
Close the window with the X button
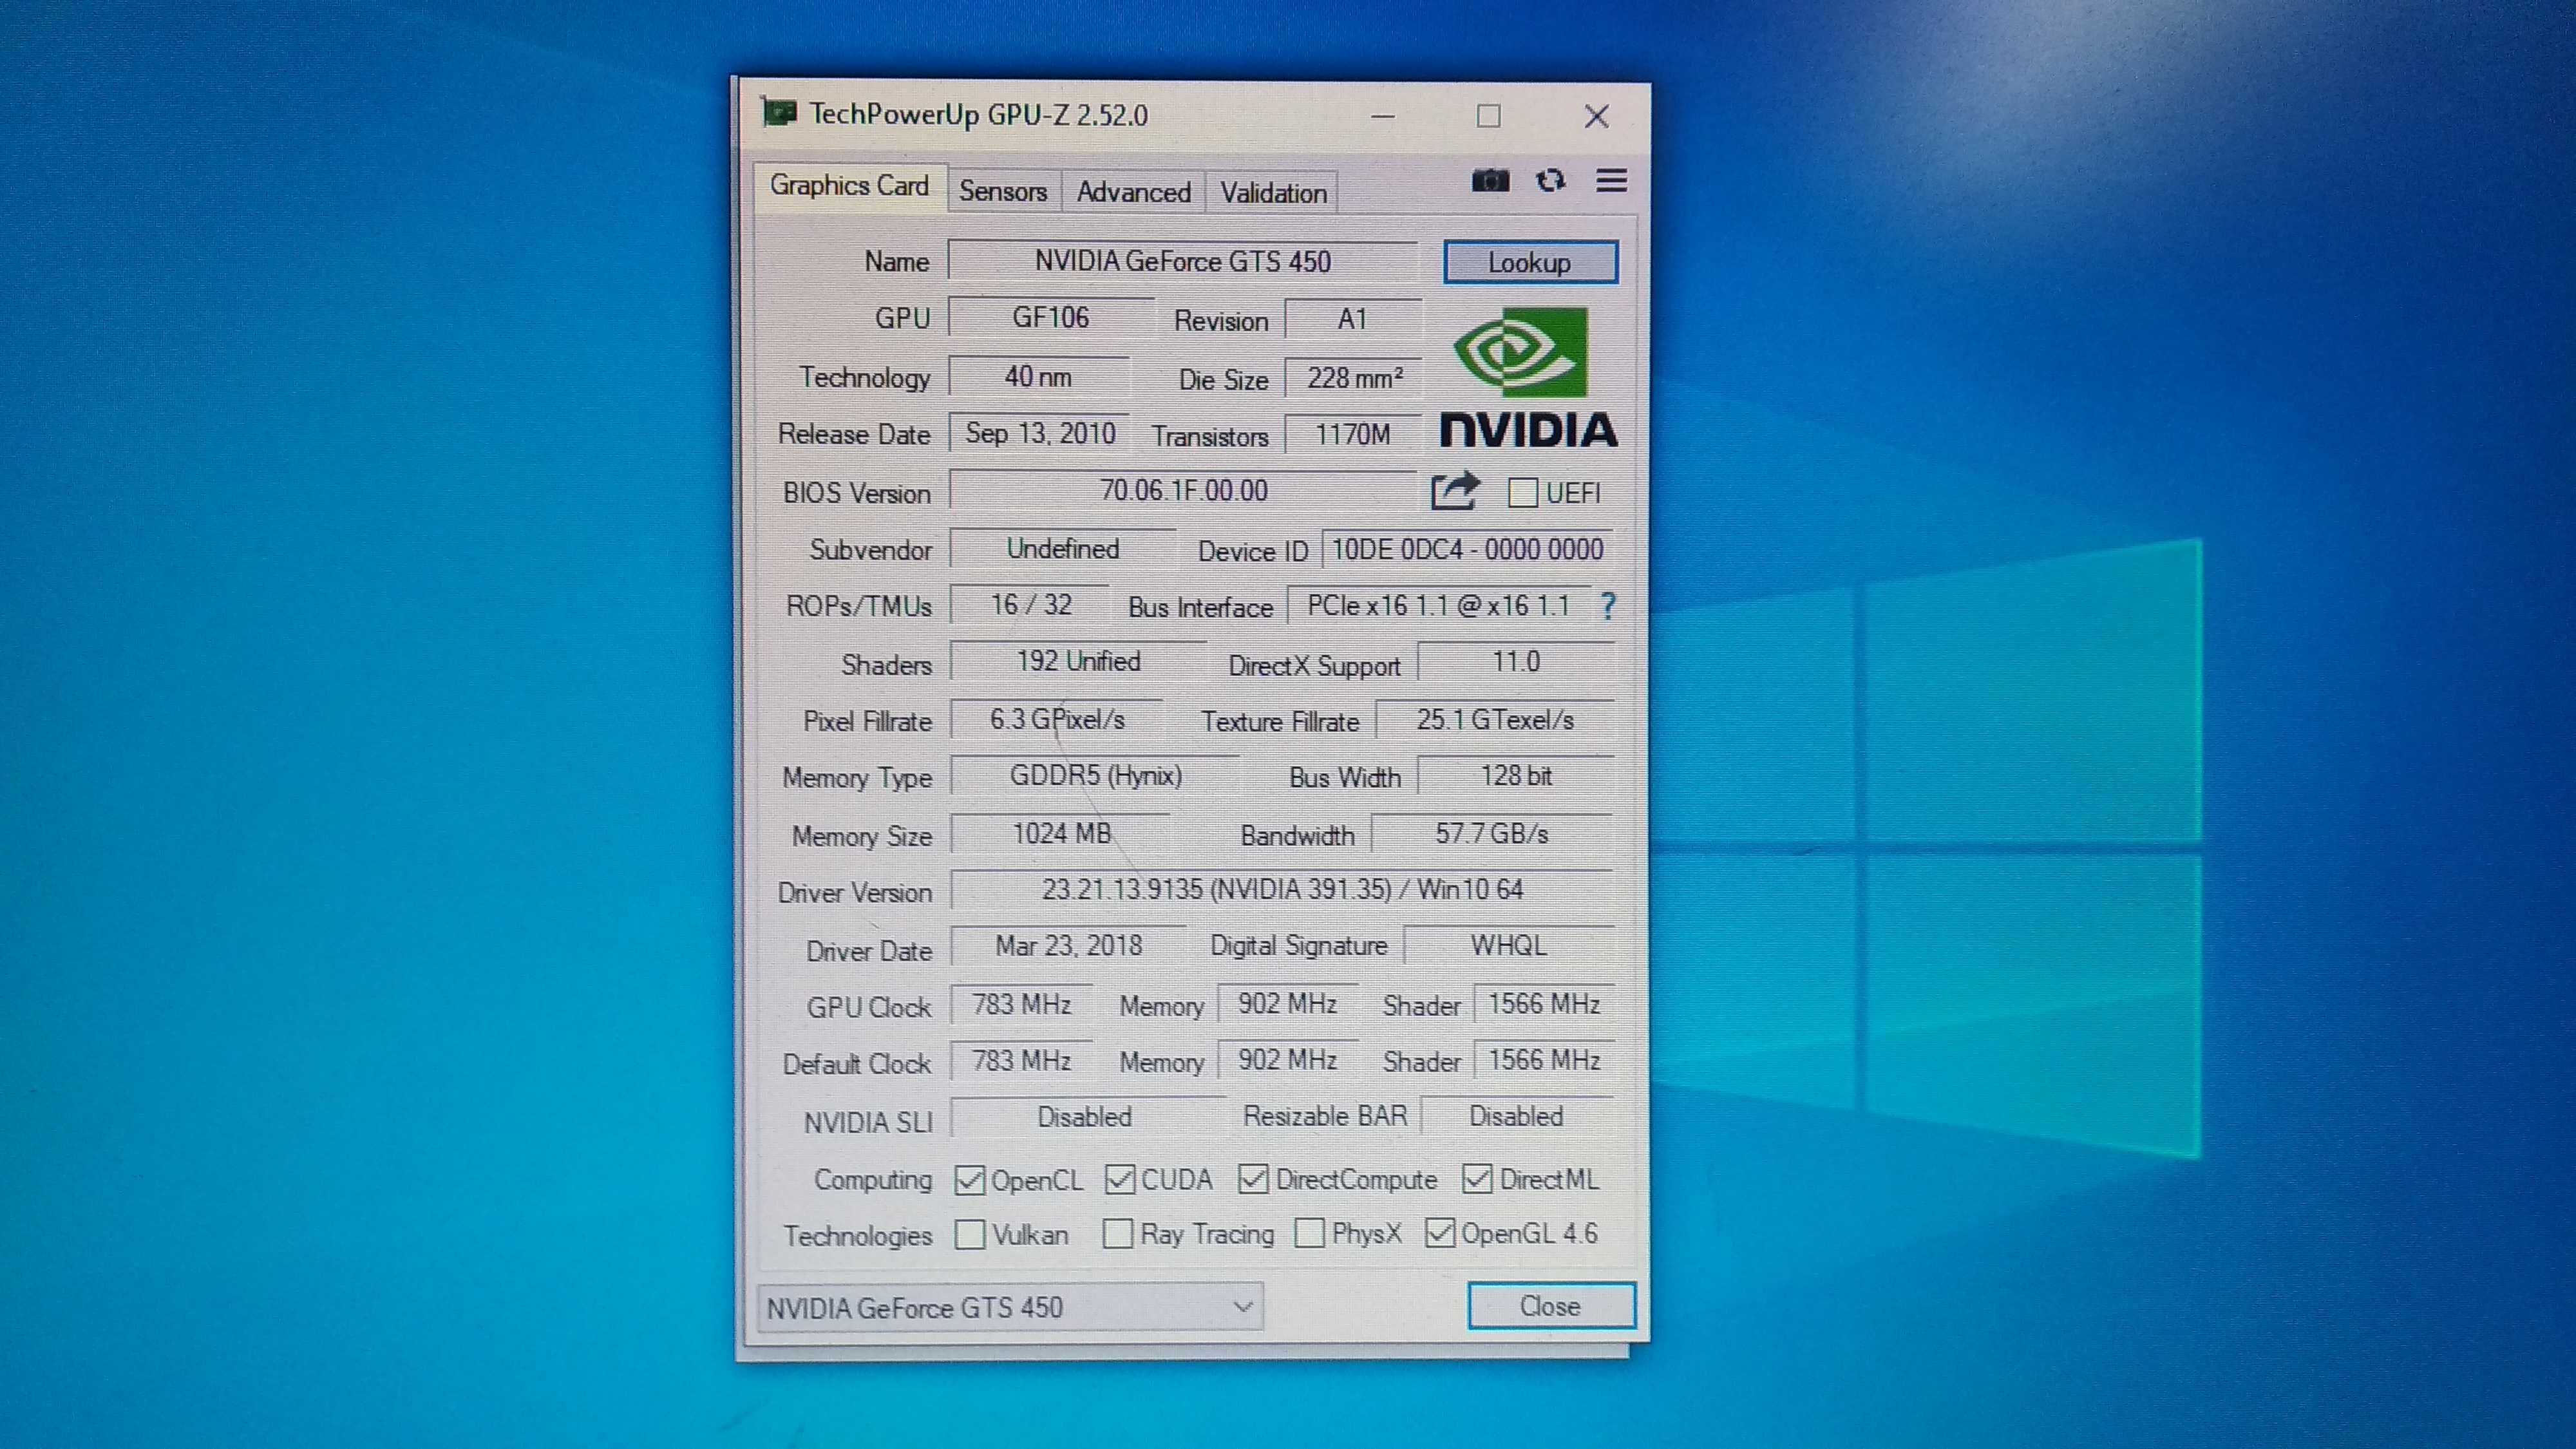click(1596, 116)
